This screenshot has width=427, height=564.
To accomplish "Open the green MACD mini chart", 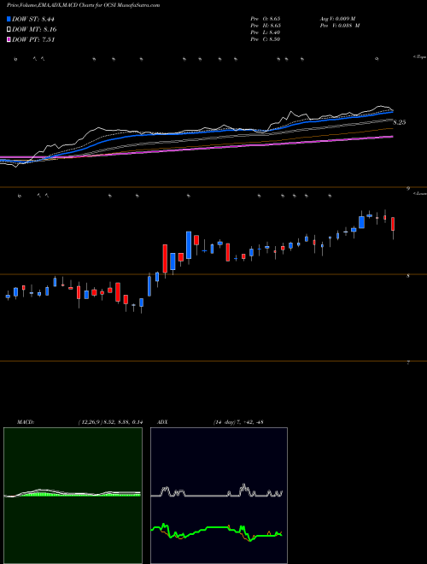I will tap(73, 496).
